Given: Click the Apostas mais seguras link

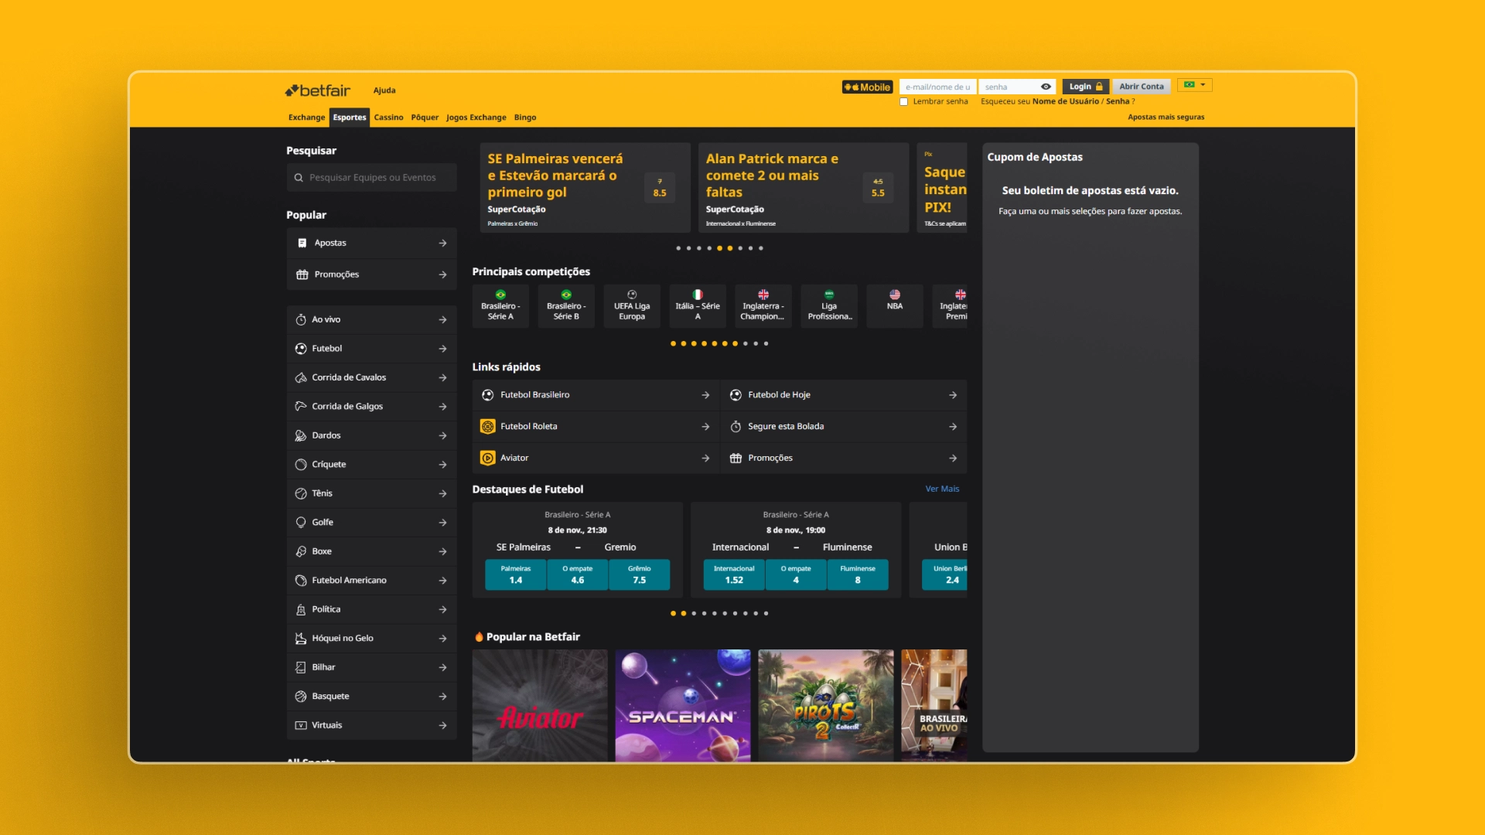Looking at the screenshot, I should click(1166, 118).
